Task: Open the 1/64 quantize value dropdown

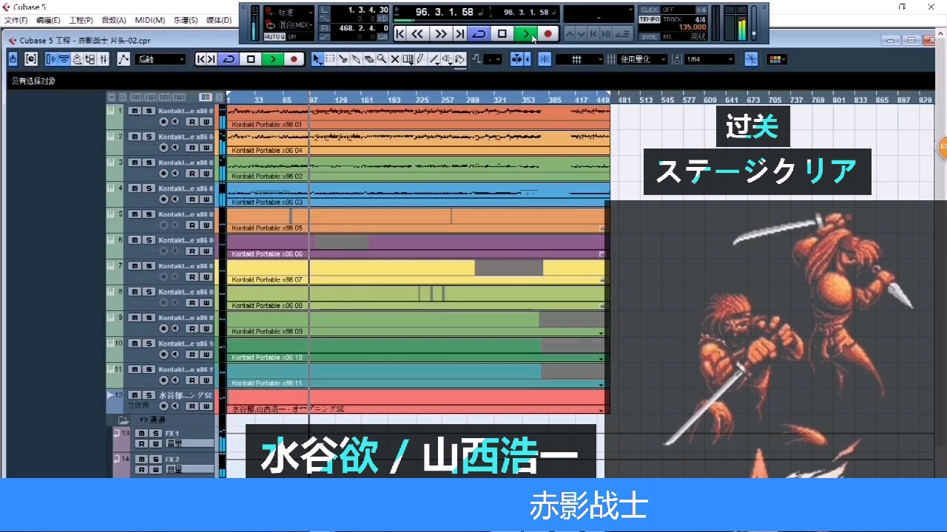Action: click(x=710, y=59)
